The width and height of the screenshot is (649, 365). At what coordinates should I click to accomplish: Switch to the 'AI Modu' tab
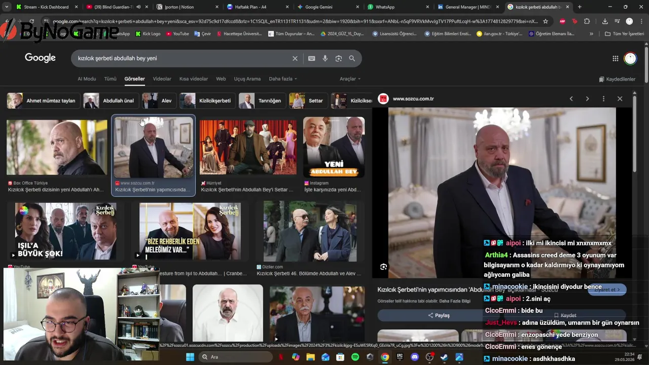[x=87, y=79]
